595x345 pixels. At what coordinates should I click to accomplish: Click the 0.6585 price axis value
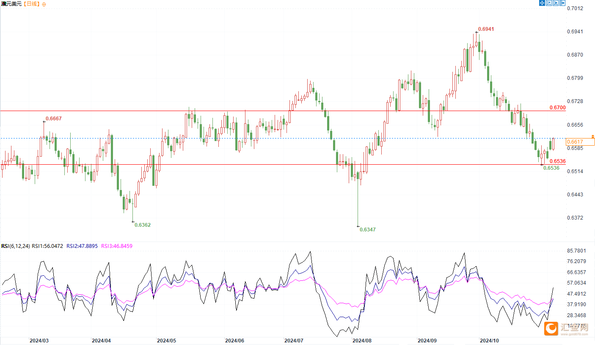(x=575, y=148)
